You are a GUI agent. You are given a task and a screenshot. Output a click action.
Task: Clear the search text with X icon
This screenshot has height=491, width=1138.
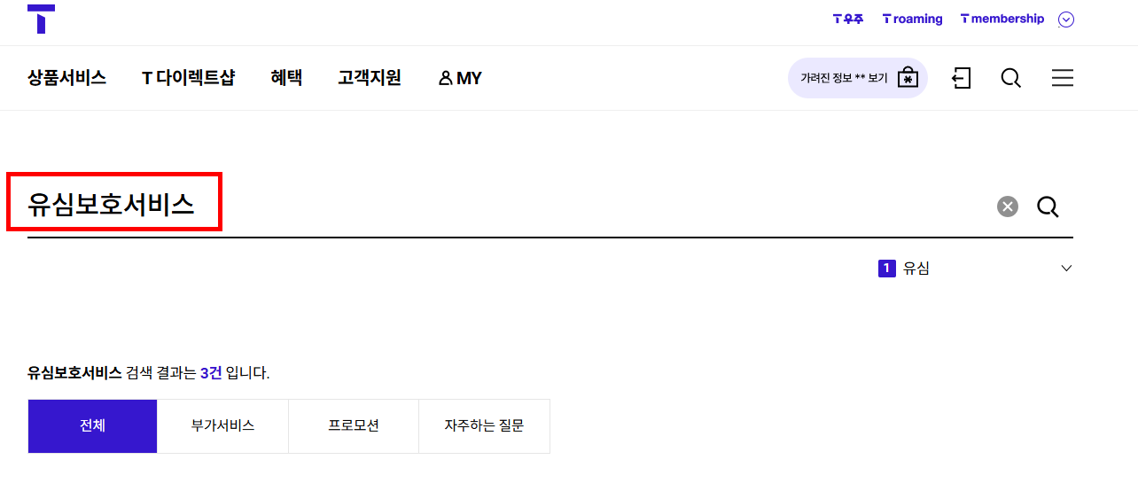point(1008,207)
